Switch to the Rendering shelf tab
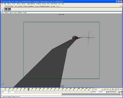 coord(43,6)
